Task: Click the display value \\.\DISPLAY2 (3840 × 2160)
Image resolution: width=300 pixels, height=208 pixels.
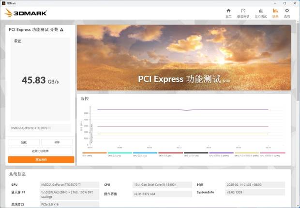Action: [x=70, y=194]
